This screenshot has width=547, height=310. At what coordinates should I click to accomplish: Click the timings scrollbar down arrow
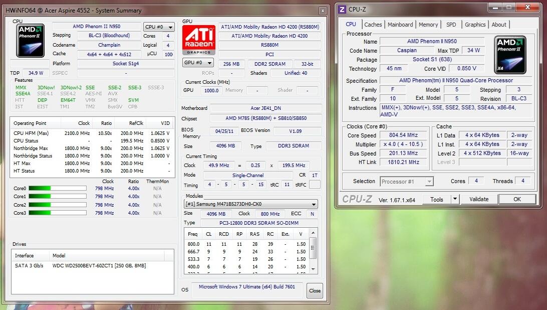click(x=313, y=269)
